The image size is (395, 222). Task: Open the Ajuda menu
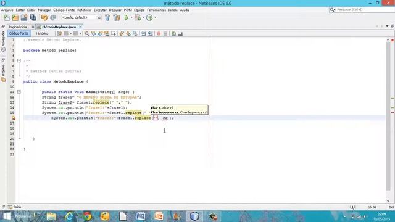click(185, 10)
